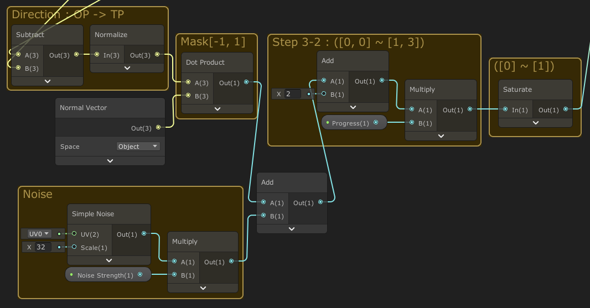This screenshot has width=590, height=308.
Task: Click the Step 3-2 Add B(1) input port
Action: tap(324, 93)
